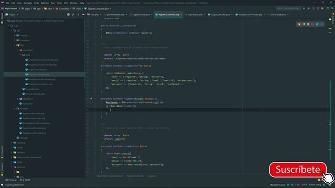Close the LoginController.php tab

pyautogui.click(x=232, y=15)
